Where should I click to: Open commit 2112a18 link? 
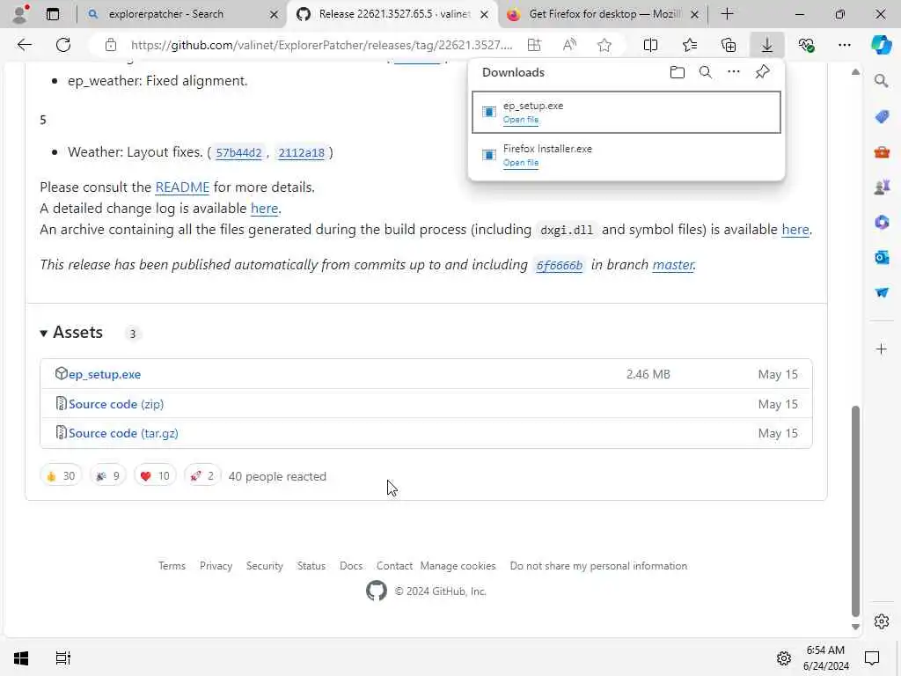pos(301,153)
